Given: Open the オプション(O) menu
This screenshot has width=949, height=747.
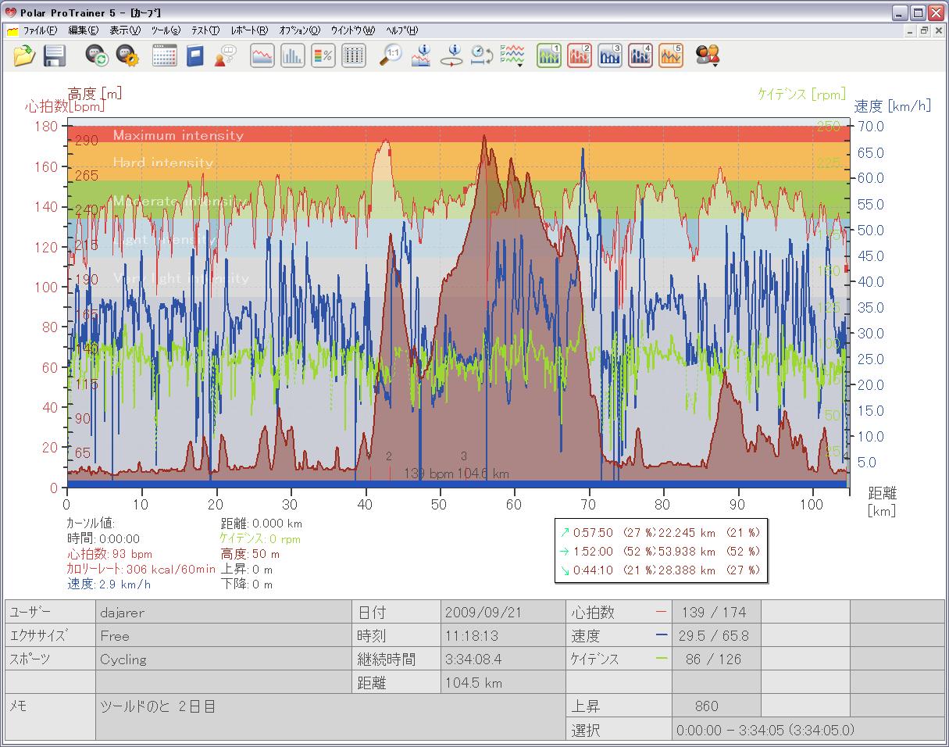Looking at the screenshot, I should pyautogui.click(x=300, y=30).
